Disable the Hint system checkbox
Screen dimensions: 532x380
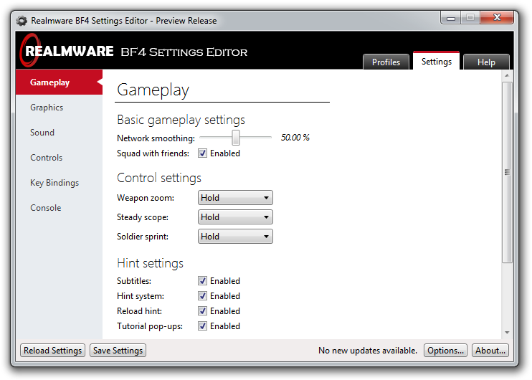[x=203, y=296]
